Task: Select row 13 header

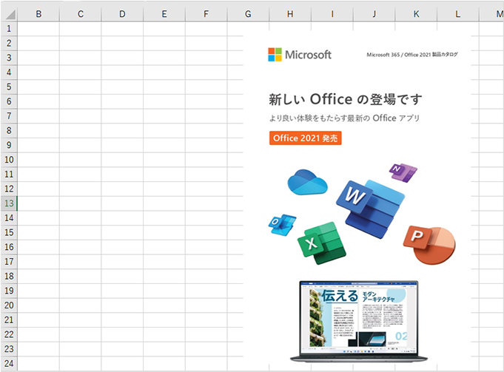Action: (9, 203)
